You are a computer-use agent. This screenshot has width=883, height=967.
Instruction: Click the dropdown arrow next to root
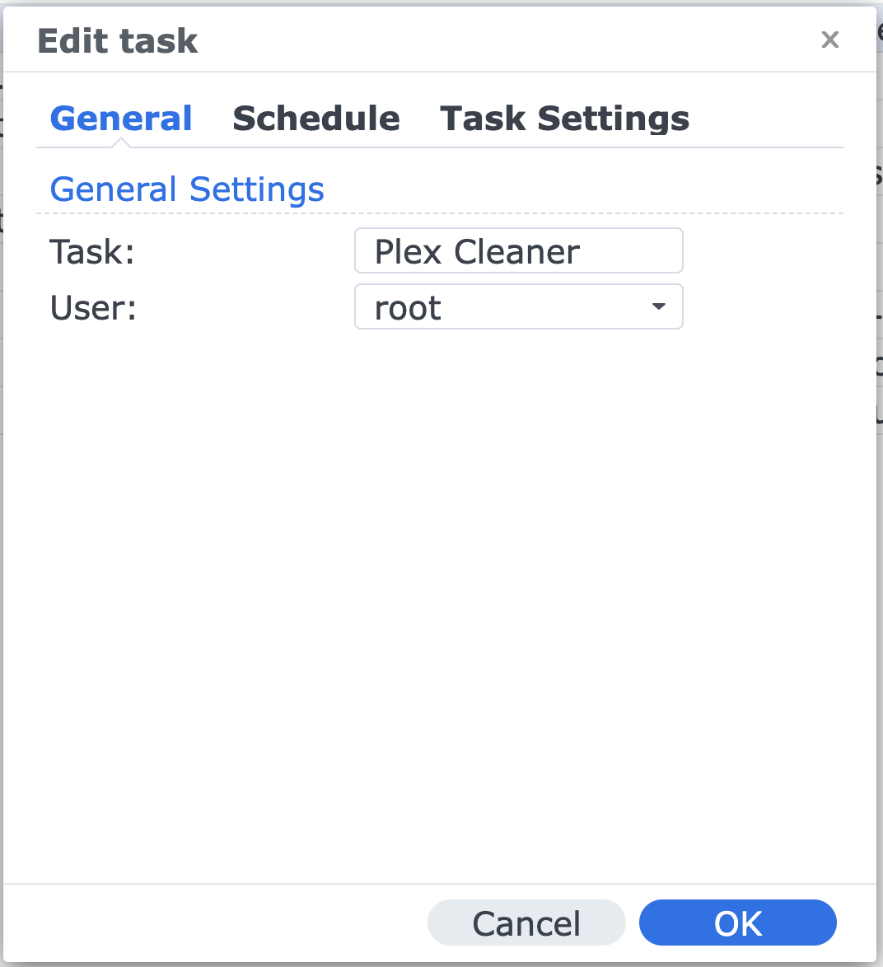[x=658, y=306]
